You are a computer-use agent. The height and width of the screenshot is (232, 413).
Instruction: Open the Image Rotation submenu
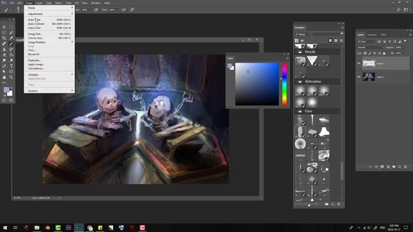(x=49, y=42)
